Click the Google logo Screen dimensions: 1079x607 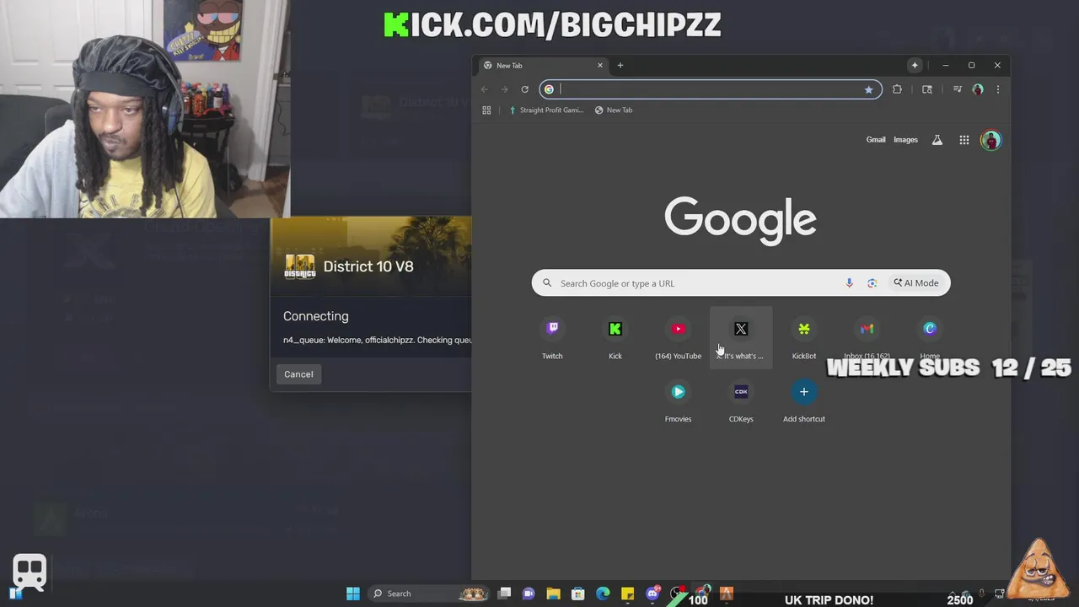[740, 219]
